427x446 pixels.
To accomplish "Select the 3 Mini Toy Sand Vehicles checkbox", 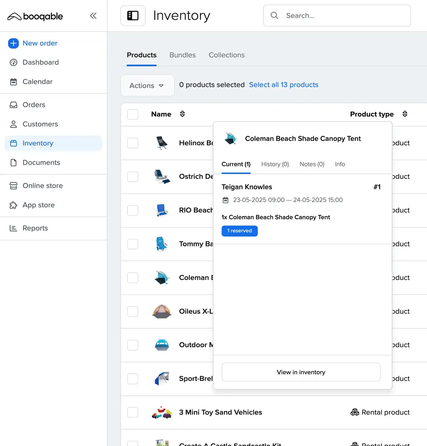I will (133, 412).
